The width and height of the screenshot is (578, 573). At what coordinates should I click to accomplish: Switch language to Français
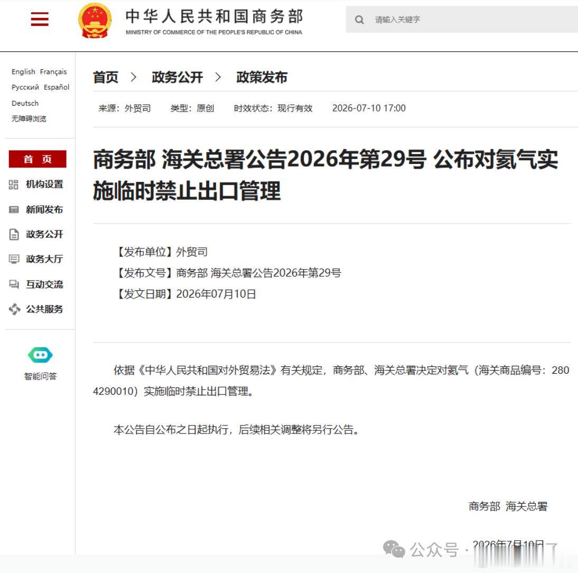53,71
